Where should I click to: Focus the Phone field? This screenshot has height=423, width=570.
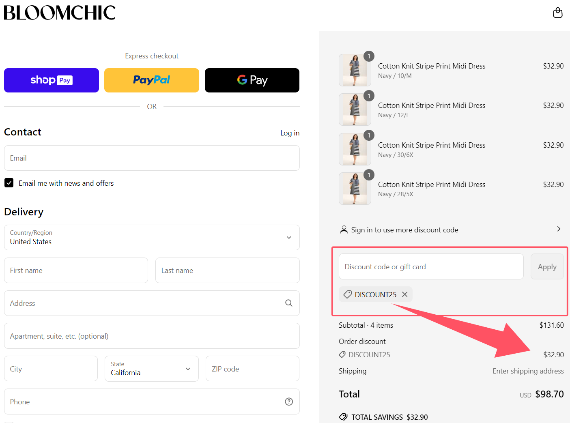pos(152,402)
